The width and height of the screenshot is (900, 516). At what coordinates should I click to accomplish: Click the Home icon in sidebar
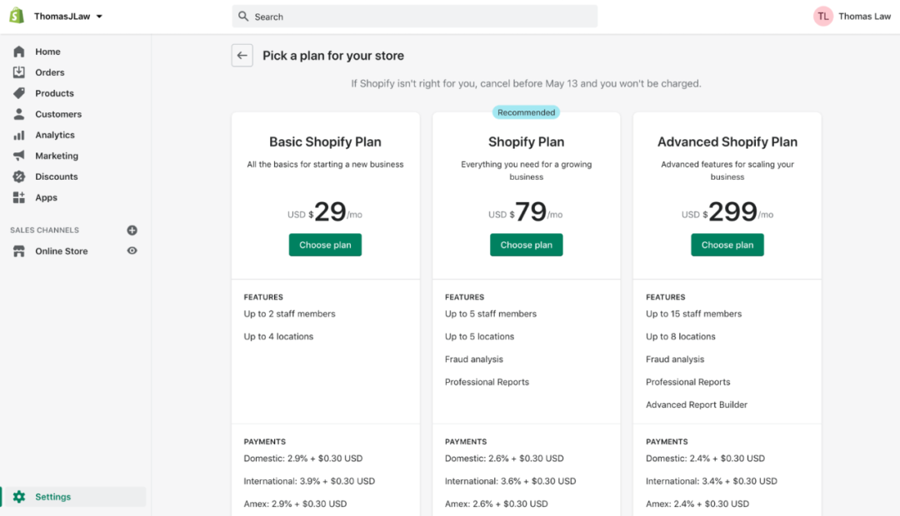[x=19, y=52]
